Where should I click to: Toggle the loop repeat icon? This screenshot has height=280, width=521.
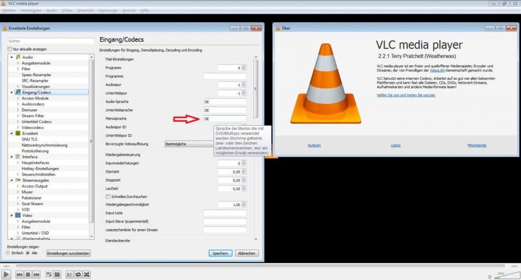[78, 275]
